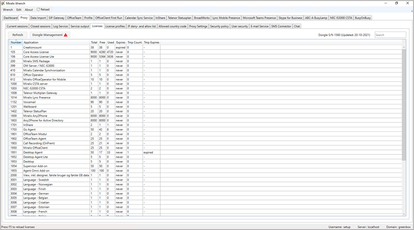Show the Current sessions sub-tab
This screenshot has width=414, height=230.
tap(17, 26)
